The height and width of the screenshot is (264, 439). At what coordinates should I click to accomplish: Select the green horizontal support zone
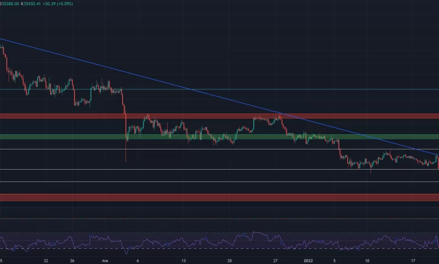(219, 136)
